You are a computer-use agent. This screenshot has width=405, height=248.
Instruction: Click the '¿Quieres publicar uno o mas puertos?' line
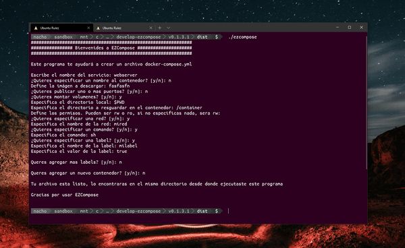(x=89, y=91)
